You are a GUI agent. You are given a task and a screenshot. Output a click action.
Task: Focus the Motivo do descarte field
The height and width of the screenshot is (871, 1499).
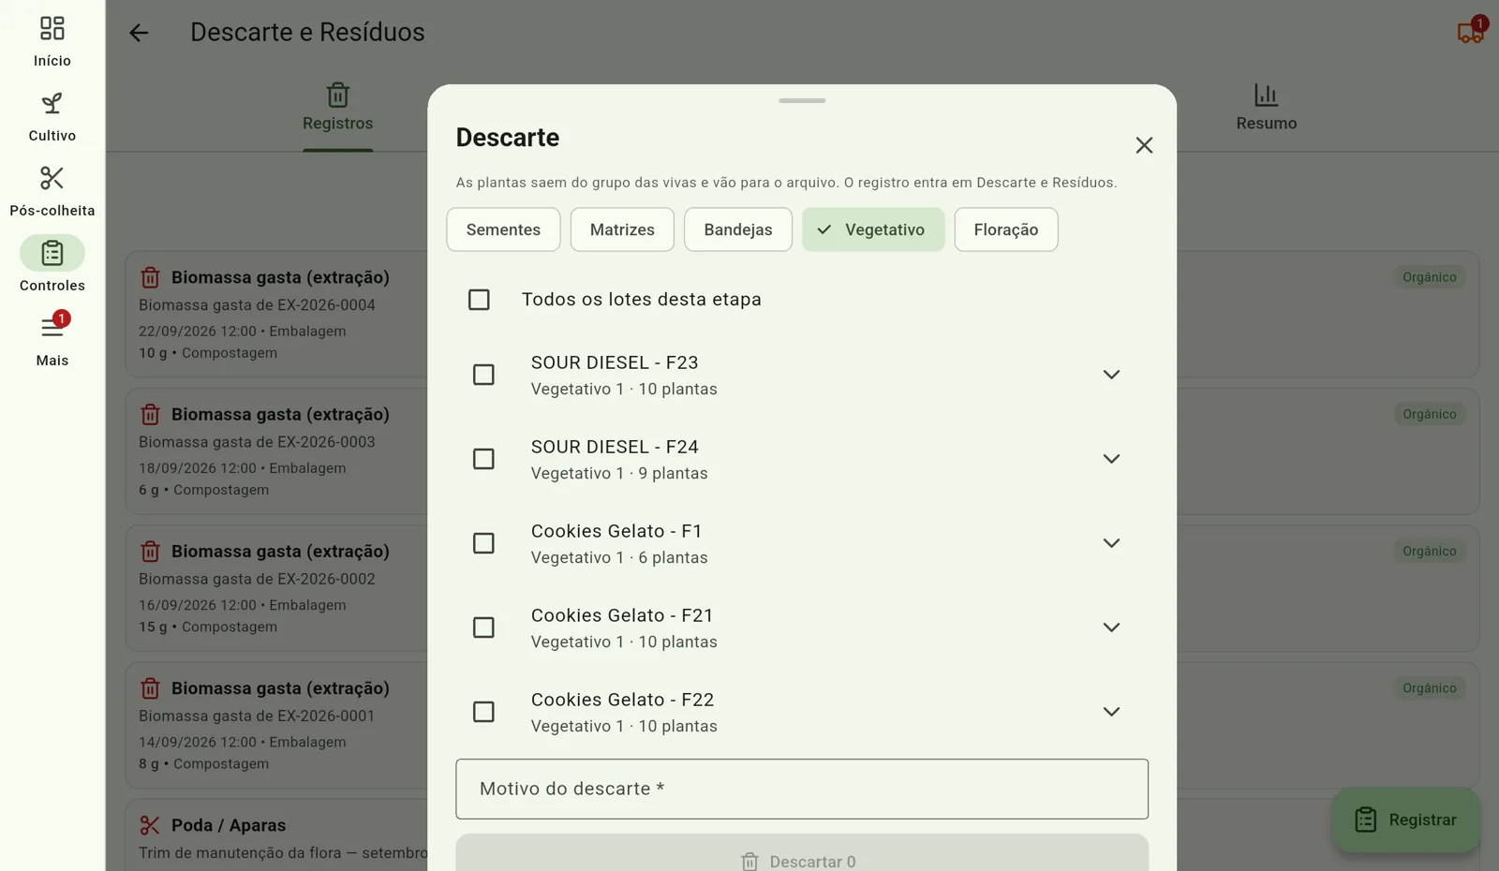[x=802, y=790]
